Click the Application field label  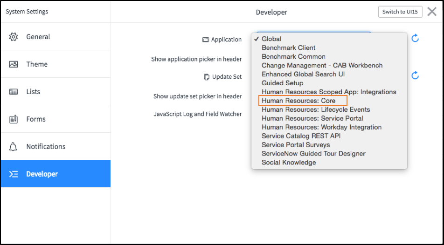point(226,40)
